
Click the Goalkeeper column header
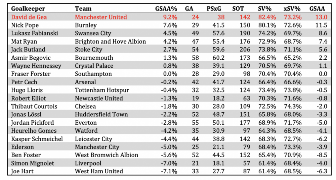28,9
